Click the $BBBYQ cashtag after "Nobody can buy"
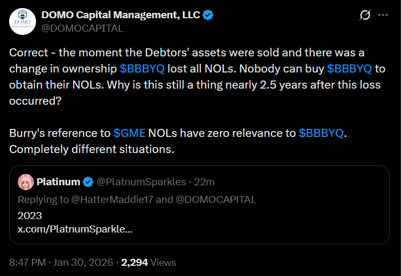Viewport: 401px width, 276px height. point(349,69)
